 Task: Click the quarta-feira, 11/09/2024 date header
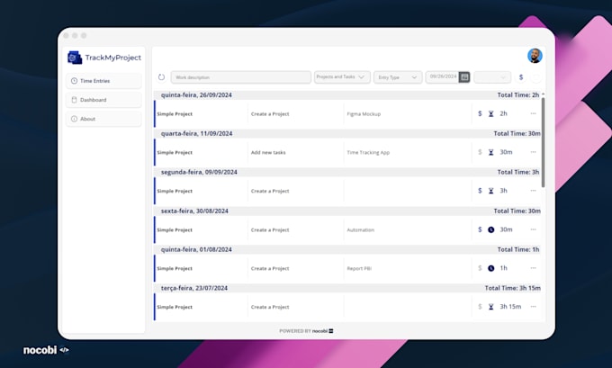coord(197,133)
